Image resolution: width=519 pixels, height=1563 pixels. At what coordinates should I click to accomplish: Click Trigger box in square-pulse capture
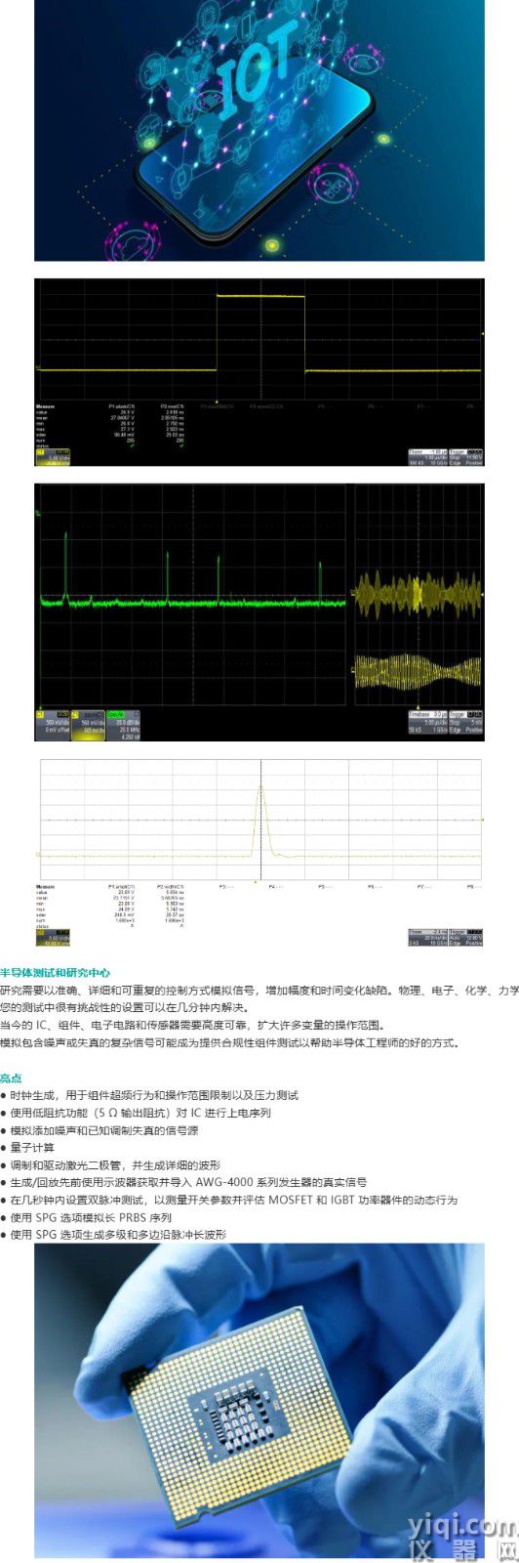465,455
